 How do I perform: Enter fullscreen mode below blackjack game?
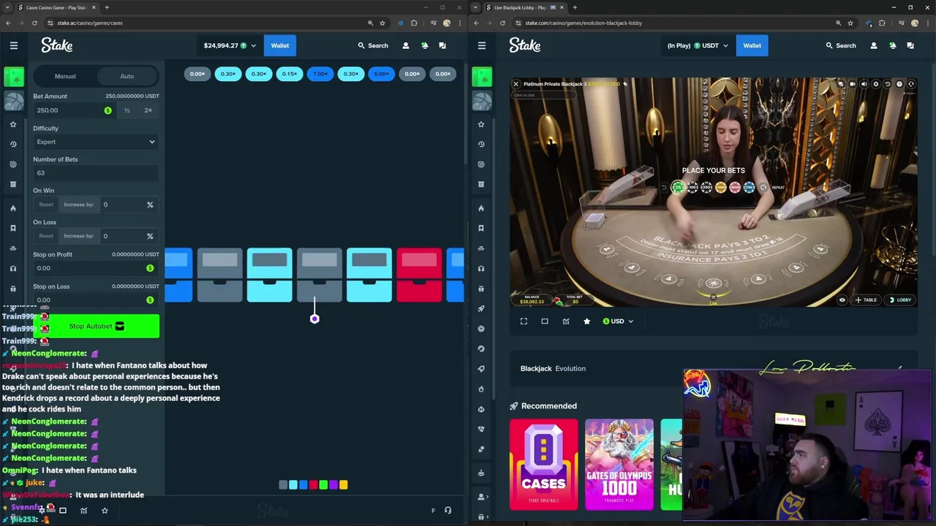524,321
